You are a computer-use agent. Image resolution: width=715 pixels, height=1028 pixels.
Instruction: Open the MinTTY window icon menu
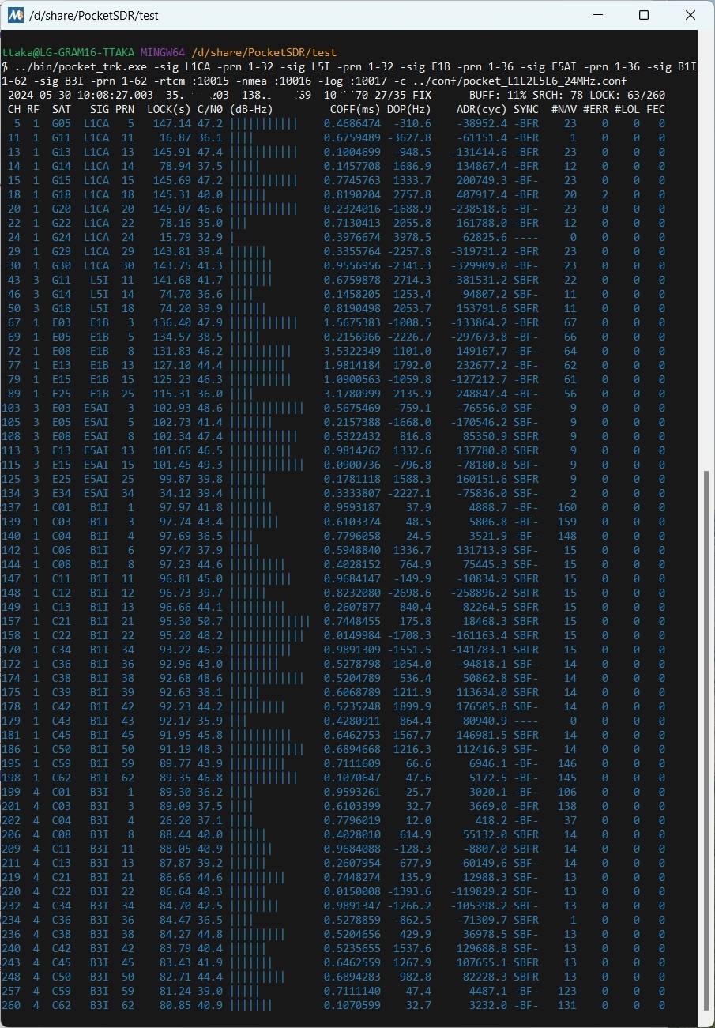15,15
